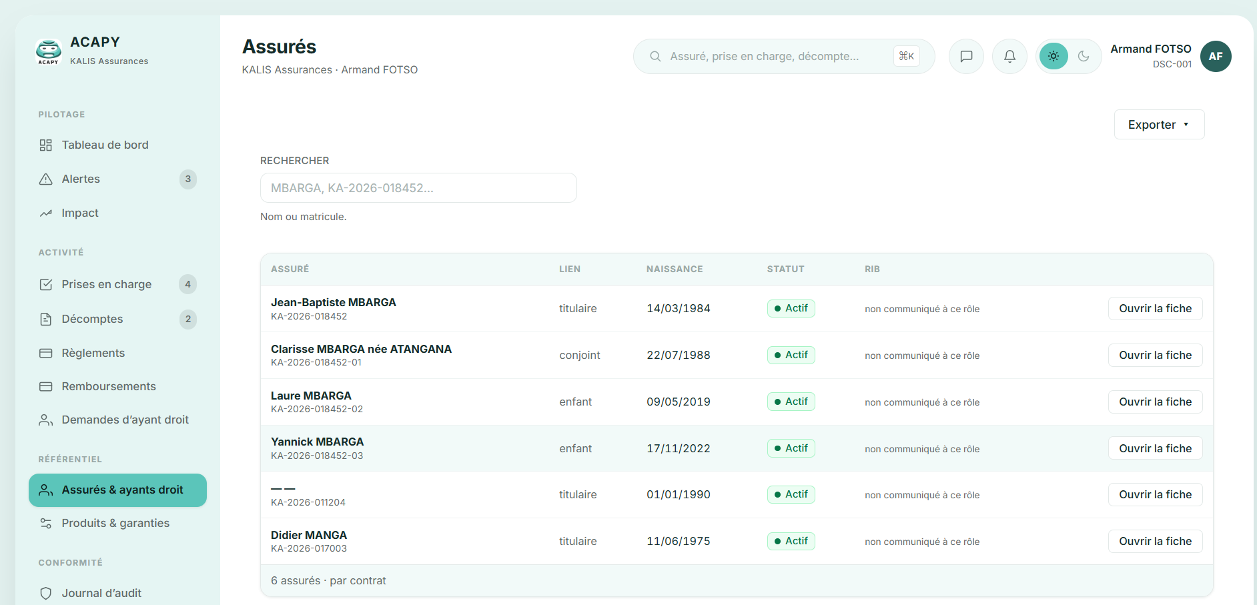
Task: Click the Alertes count badge 3
Action: (188, 179)
